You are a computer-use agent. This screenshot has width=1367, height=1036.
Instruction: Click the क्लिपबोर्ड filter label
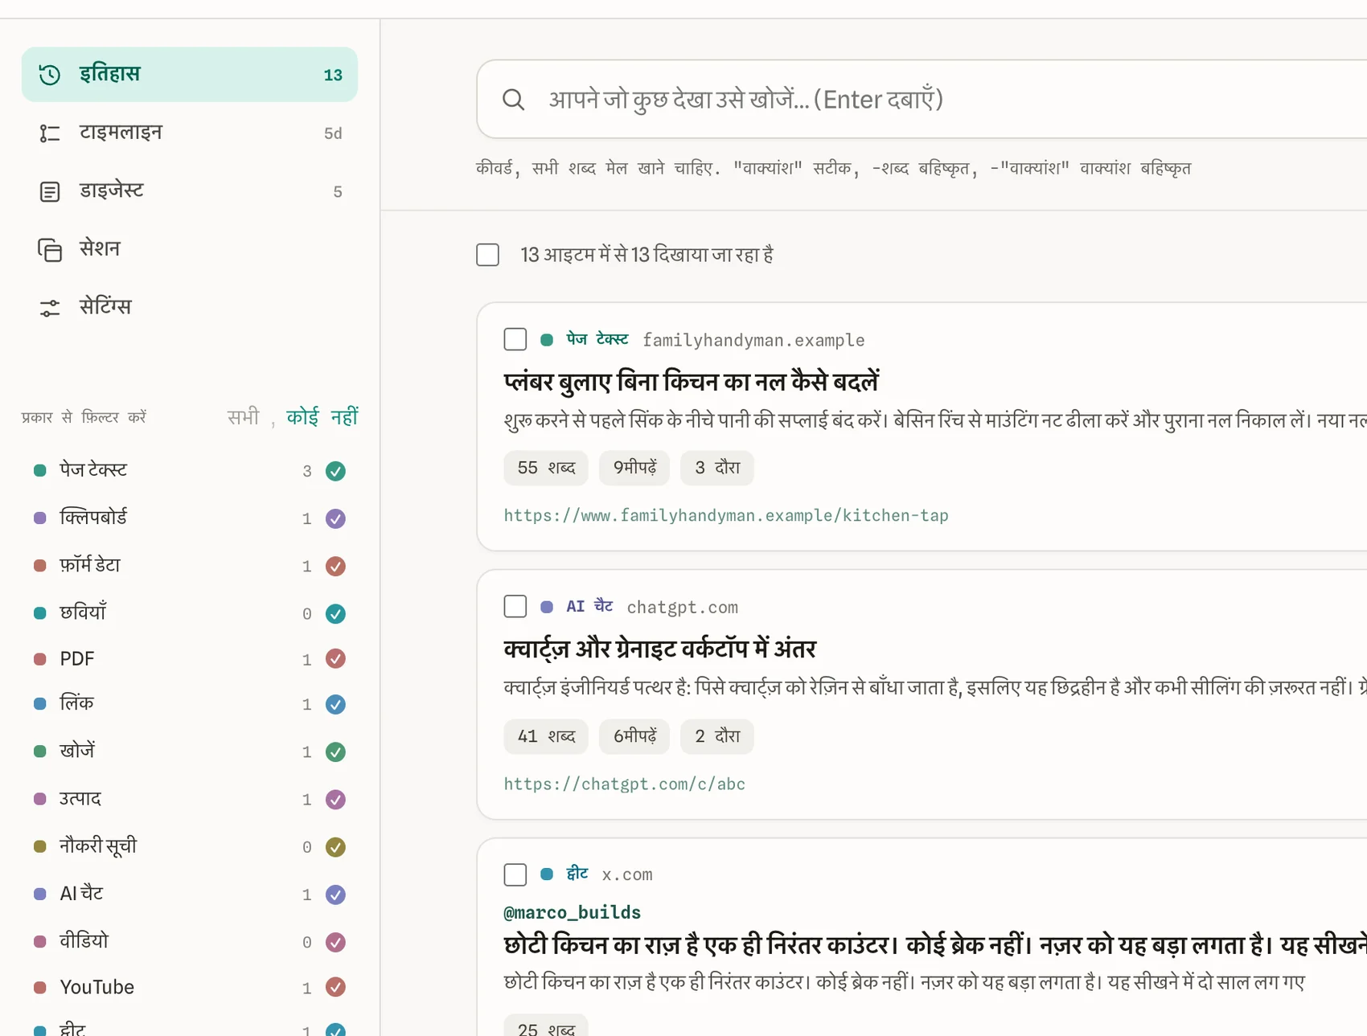(x=93, y=518)
